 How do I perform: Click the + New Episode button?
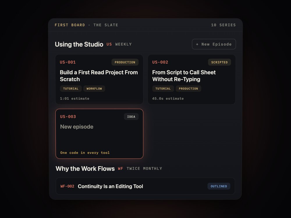tap(214, 44)
